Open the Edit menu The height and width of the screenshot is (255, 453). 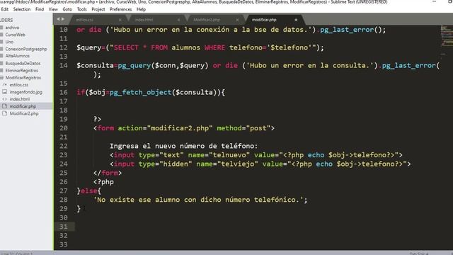coord(5,9)
